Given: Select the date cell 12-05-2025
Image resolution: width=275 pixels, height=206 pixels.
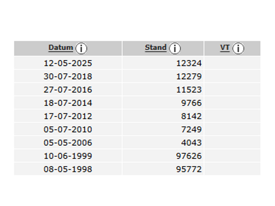Looking at the screenshot, I should click(x=68, y=63).
